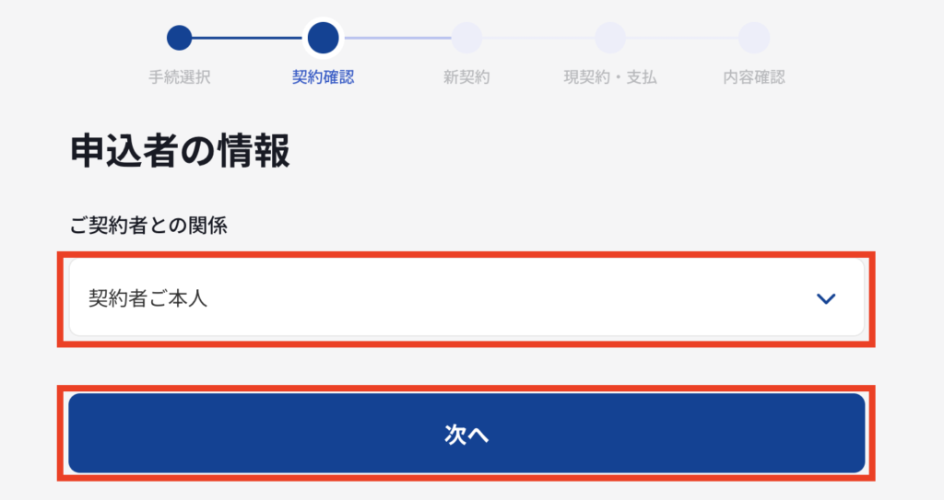Click the progress line between 新契約 and 現契約・支払
The height and width of the screenshot is (500, 944).
point(538,38)
